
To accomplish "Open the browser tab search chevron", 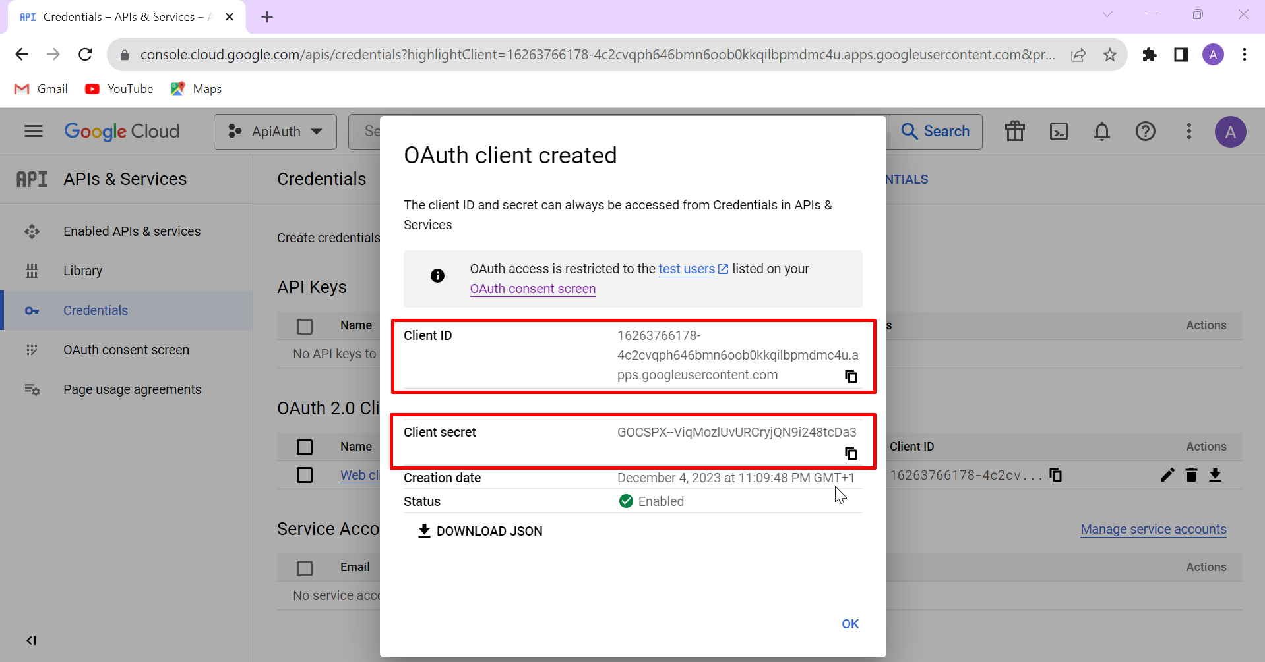I will pyautogui.click(x=1107, y=14).
